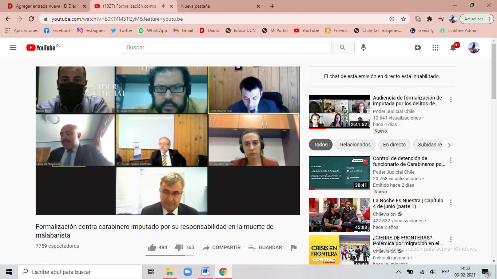This screenshot has width=497, height=279.
Task: Open options for Audiencia de formalización video
Action: (x=451, y=100)
